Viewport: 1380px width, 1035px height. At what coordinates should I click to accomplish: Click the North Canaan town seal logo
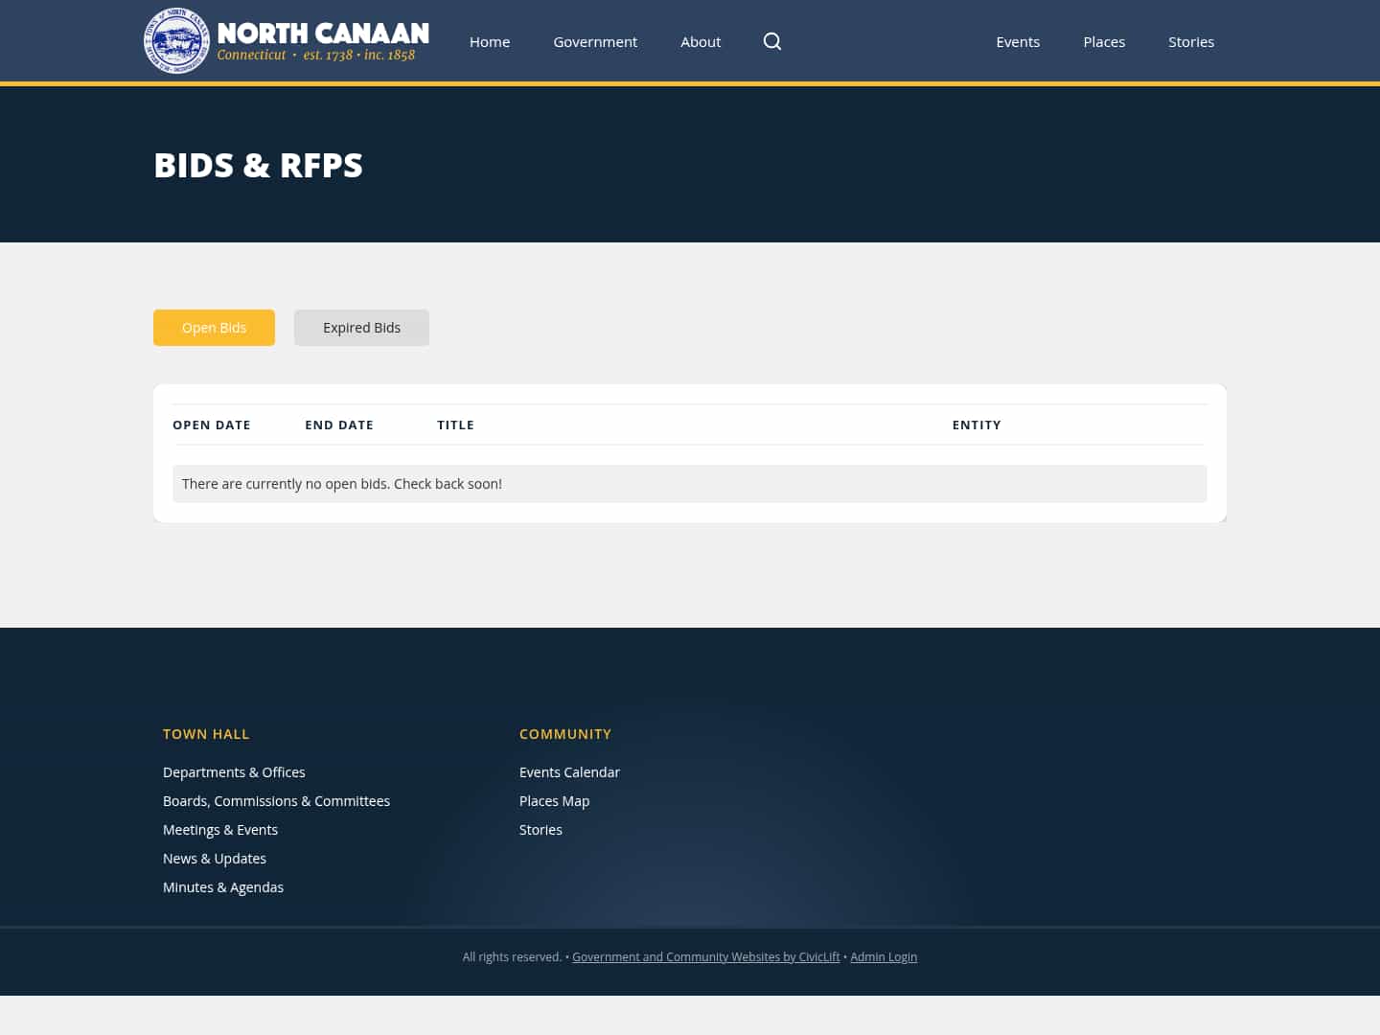point(176,40)
